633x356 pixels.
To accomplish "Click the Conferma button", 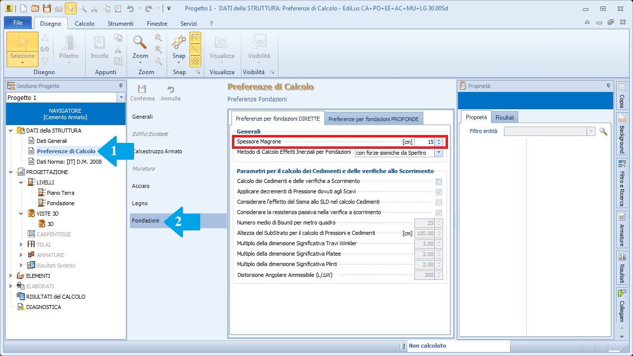I will tap(142, 92).
